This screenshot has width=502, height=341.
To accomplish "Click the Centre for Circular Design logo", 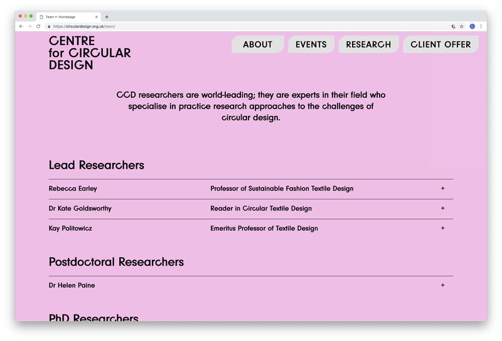I will 90,53.
